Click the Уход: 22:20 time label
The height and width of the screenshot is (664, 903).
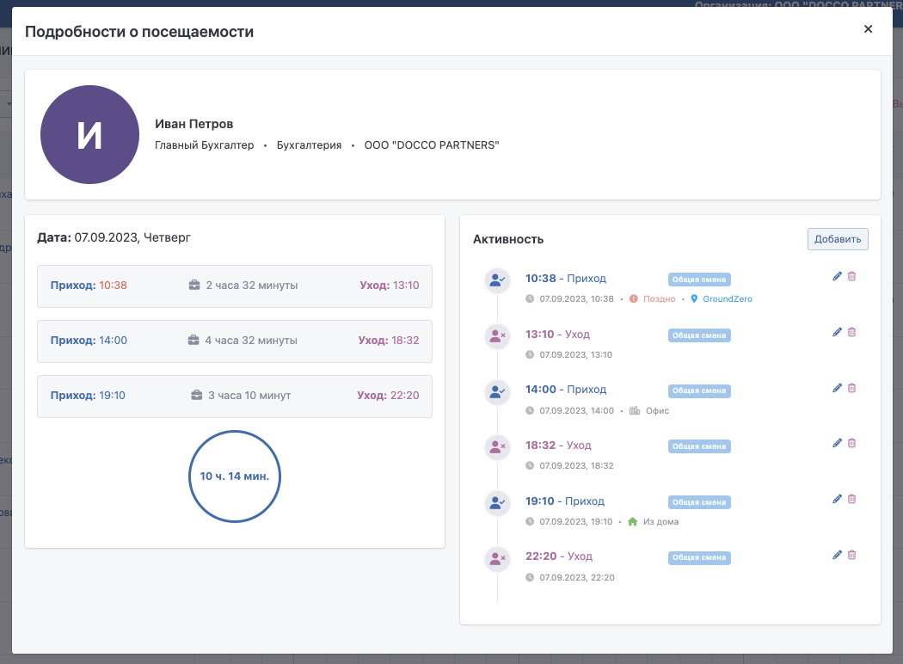coord(388,396)
